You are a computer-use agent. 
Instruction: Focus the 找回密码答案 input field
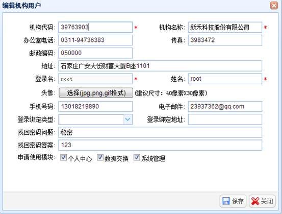[x=160, y=145]
